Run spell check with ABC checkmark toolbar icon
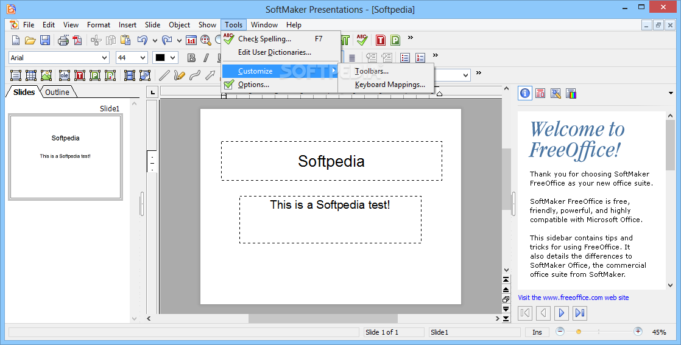This screenshot has height=345, width=681. [362, 40]
